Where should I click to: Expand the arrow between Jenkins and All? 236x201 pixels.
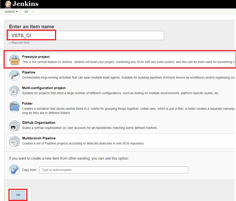click(20, 12)
